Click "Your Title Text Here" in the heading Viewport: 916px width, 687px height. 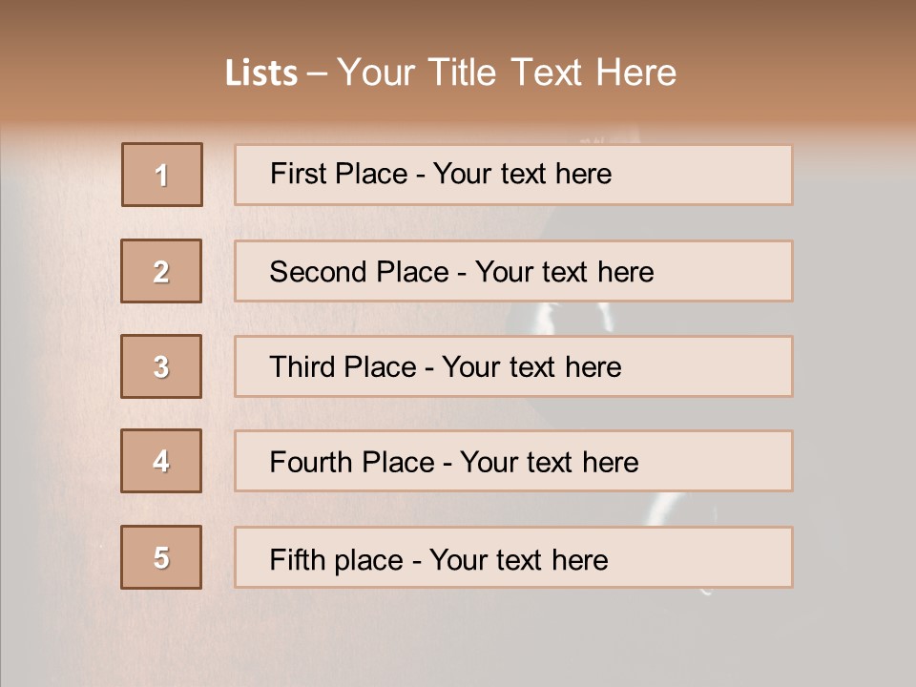pos(507,73)
